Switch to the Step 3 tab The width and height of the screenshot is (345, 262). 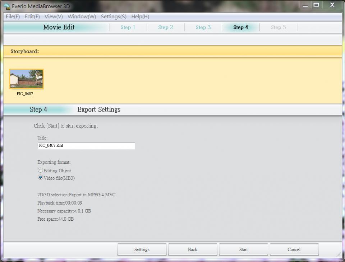coord(203,27)
